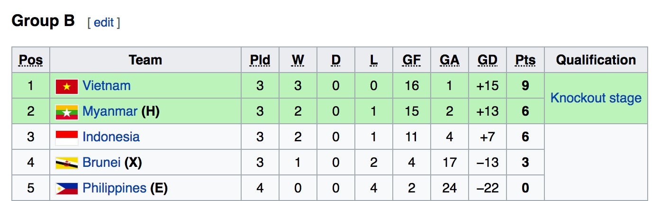
Task: Click the Indonesia flag icon
Action: pyautogui.click(x=66, y=137)
